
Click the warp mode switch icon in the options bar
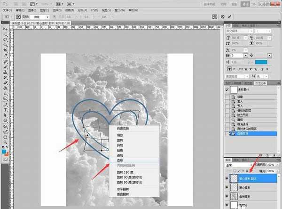point(213,17)
